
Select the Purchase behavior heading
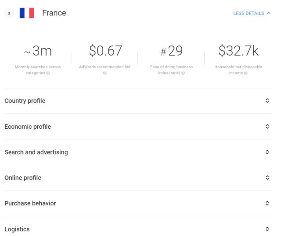[x=30, y=203]
